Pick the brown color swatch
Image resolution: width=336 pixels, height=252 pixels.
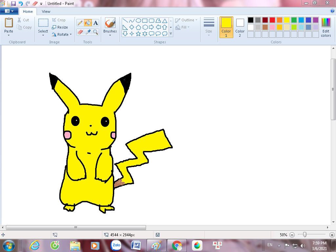coord(265,27)
